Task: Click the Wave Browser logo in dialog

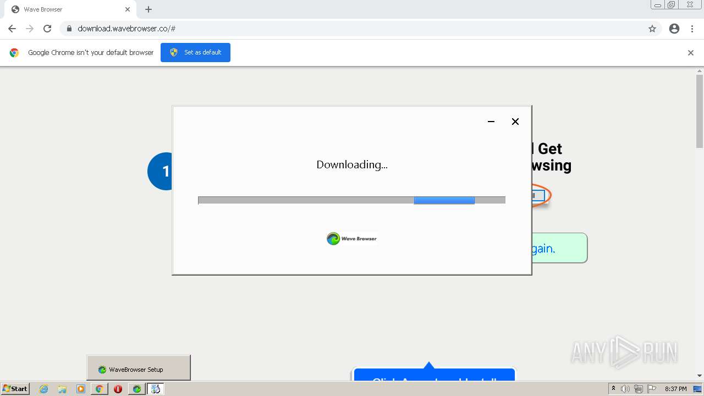Action: 352,238
